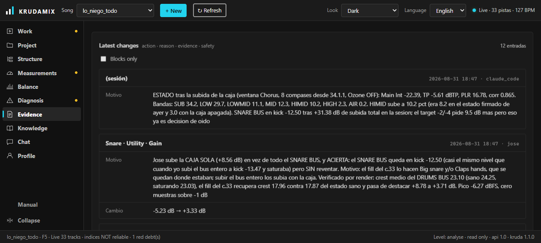
Task: Switch to the Structure section
Action: tap(42, 59)
